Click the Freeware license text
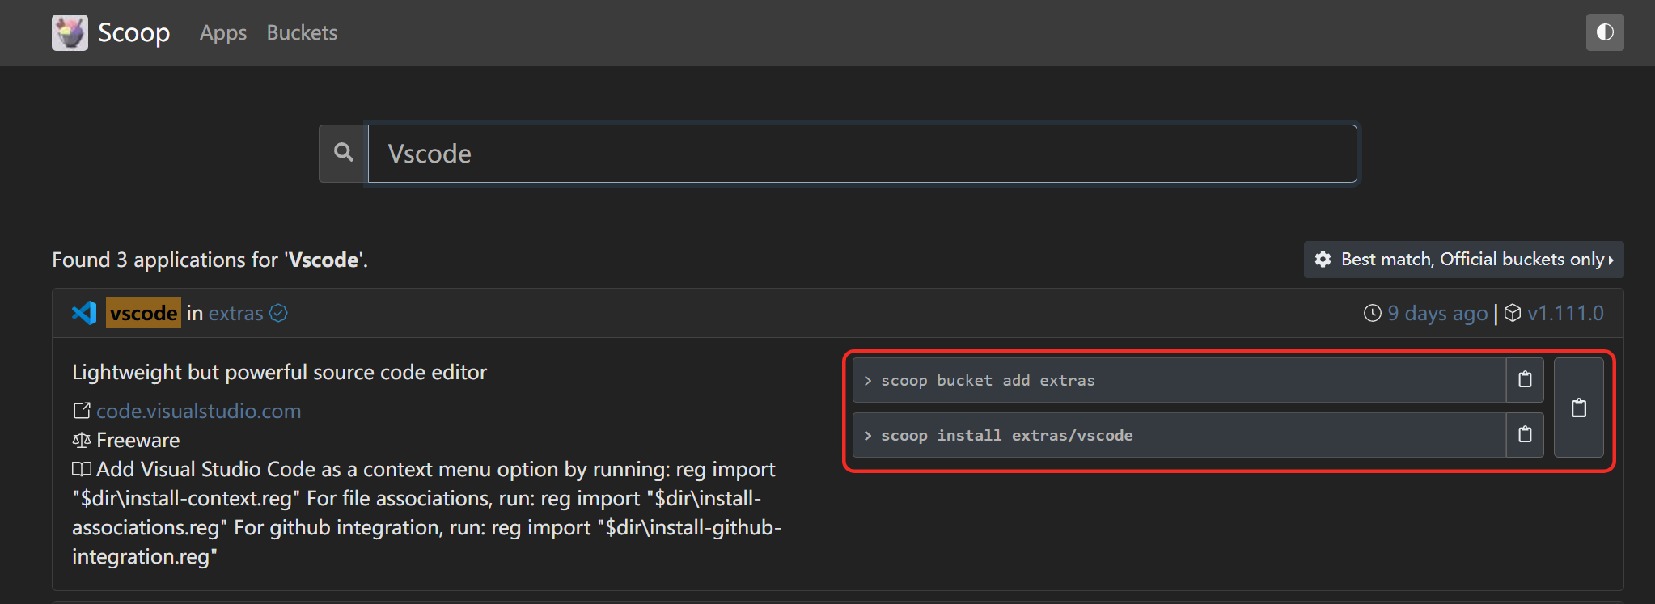The width and height of the screenshot is (1655, 604). coord(138,440)
